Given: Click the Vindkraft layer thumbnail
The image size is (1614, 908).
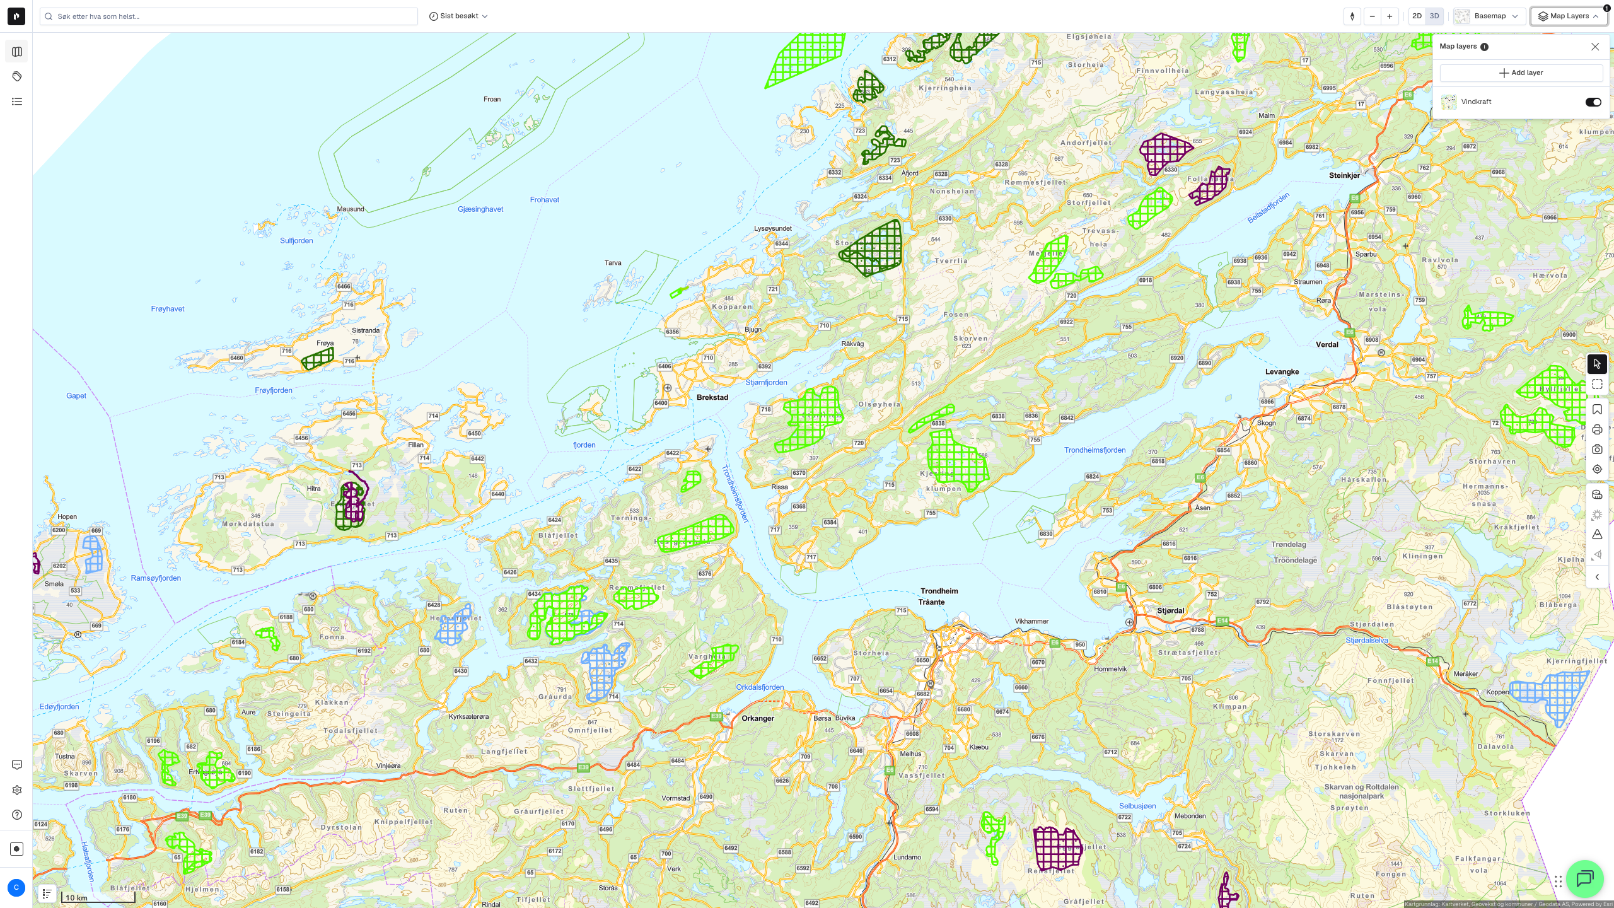Looking at the screenshot, I should coord(1449,102).
